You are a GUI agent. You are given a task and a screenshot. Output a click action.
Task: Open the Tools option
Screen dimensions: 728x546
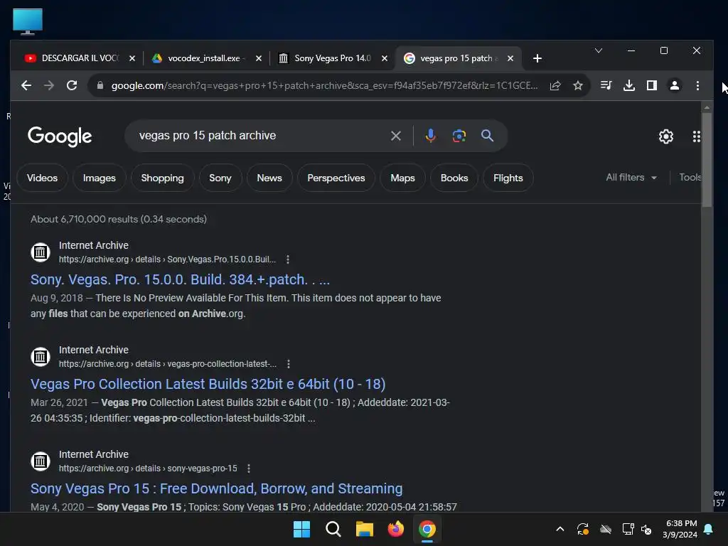pyautogui.click(x=690, y=177)
